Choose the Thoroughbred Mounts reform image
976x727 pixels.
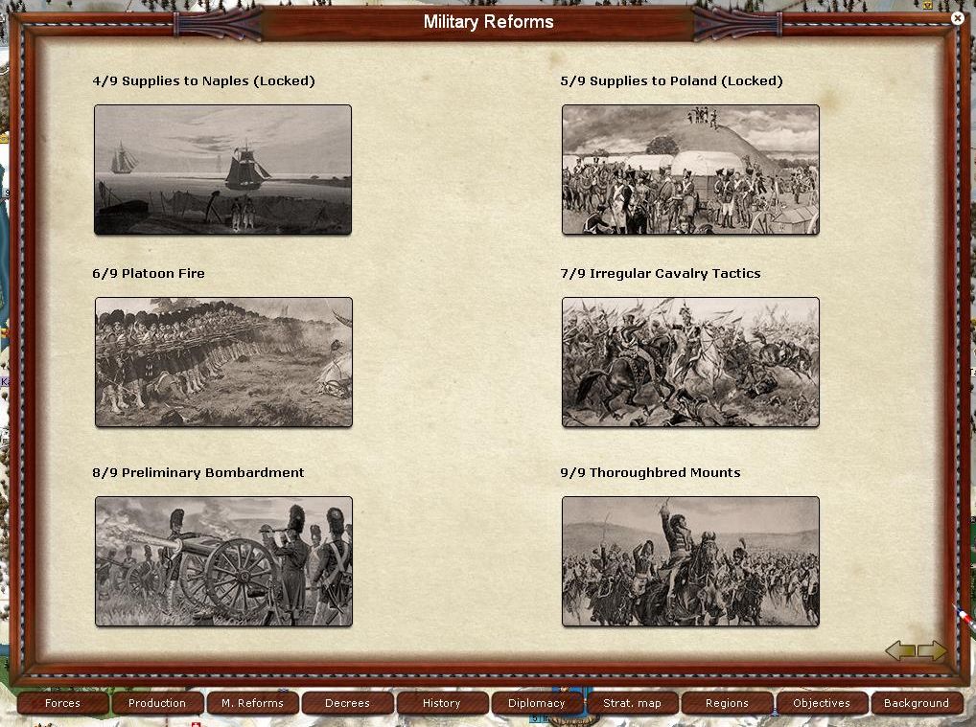(x=690, y=561)
